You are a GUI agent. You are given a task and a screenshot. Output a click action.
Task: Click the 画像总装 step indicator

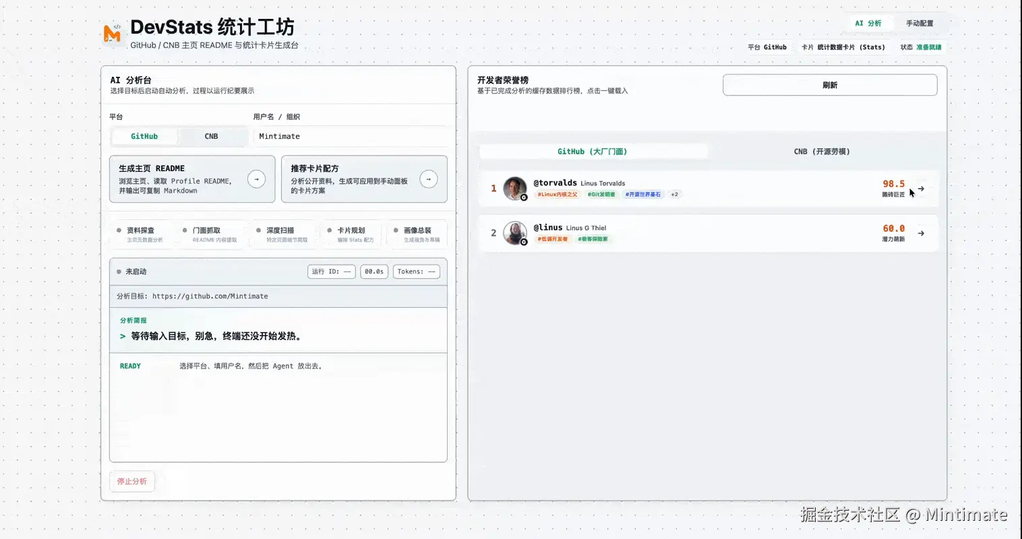click(x=417, y=234)
